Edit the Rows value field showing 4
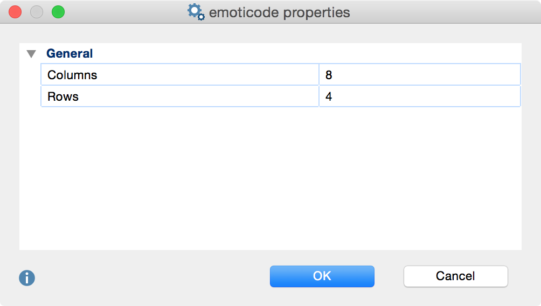 point(419,97)
